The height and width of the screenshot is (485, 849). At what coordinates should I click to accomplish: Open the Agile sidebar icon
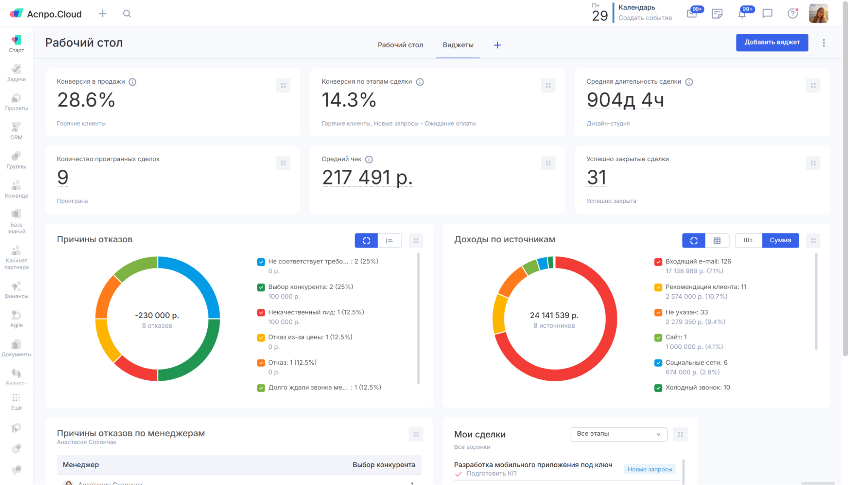(x=16, y=319)
